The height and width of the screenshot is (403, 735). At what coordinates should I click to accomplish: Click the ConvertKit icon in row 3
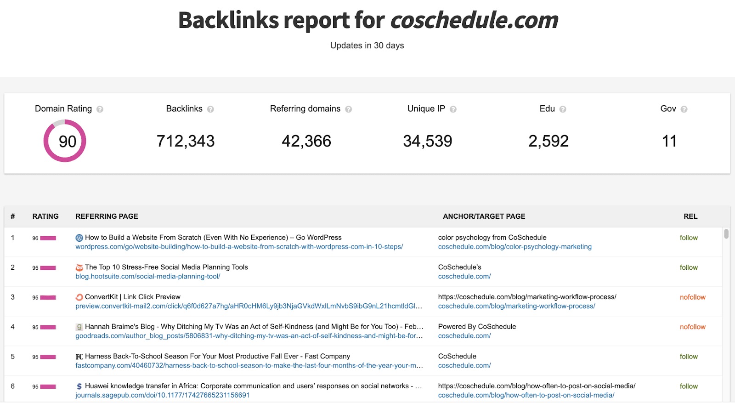pos(79,297)
